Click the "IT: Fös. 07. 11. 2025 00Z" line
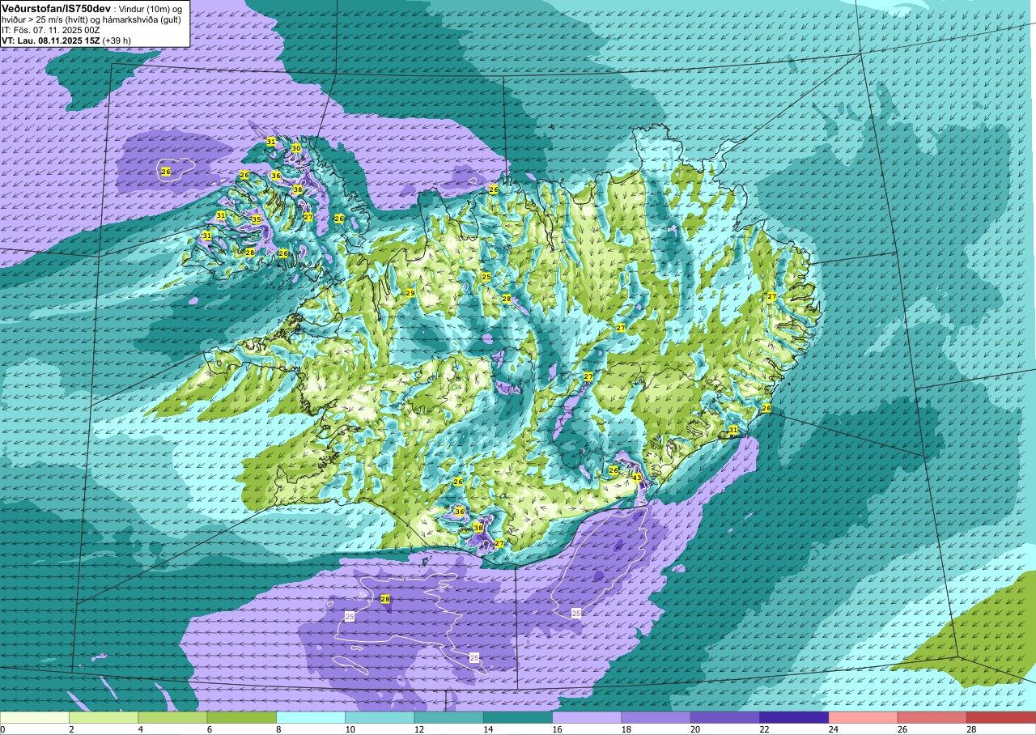This screenshot has height=735, width=1036. tap(51, 30)
